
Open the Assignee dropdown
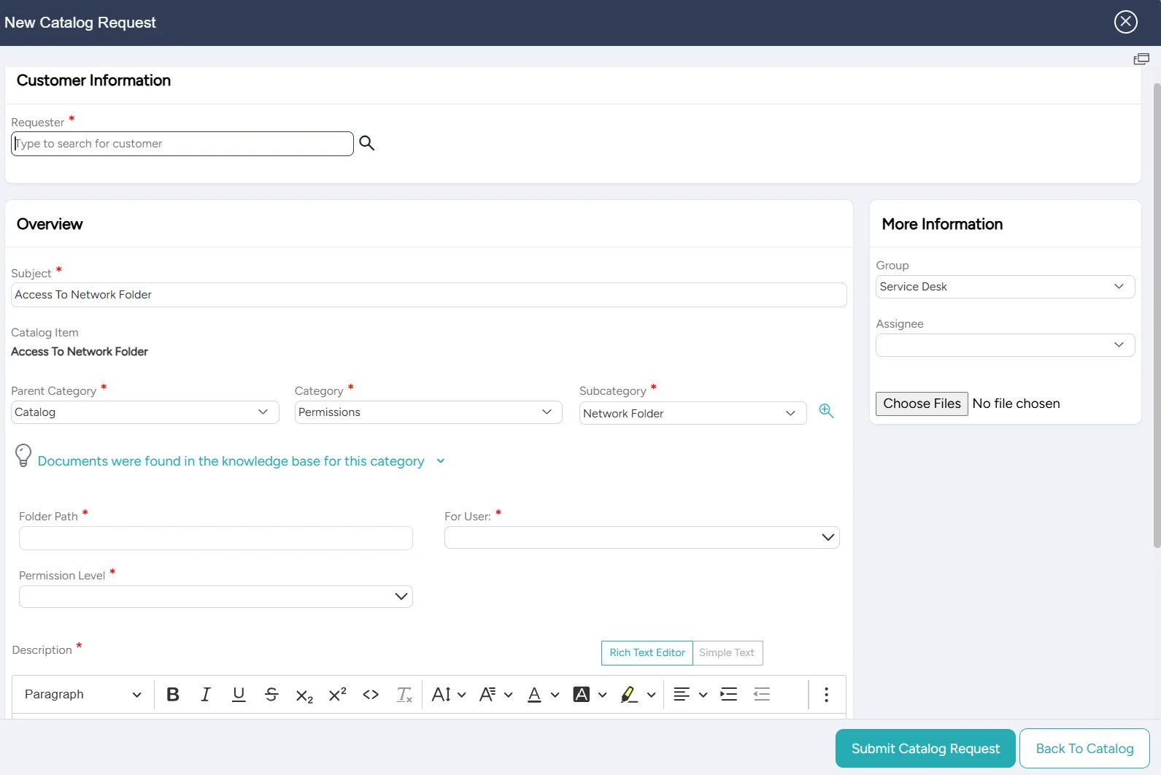tap(1005, 345)
